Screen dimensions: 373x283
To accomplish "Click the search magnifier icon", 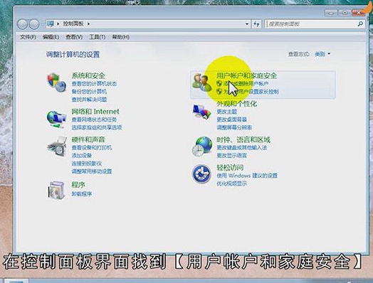I will (x=360, y=23).
